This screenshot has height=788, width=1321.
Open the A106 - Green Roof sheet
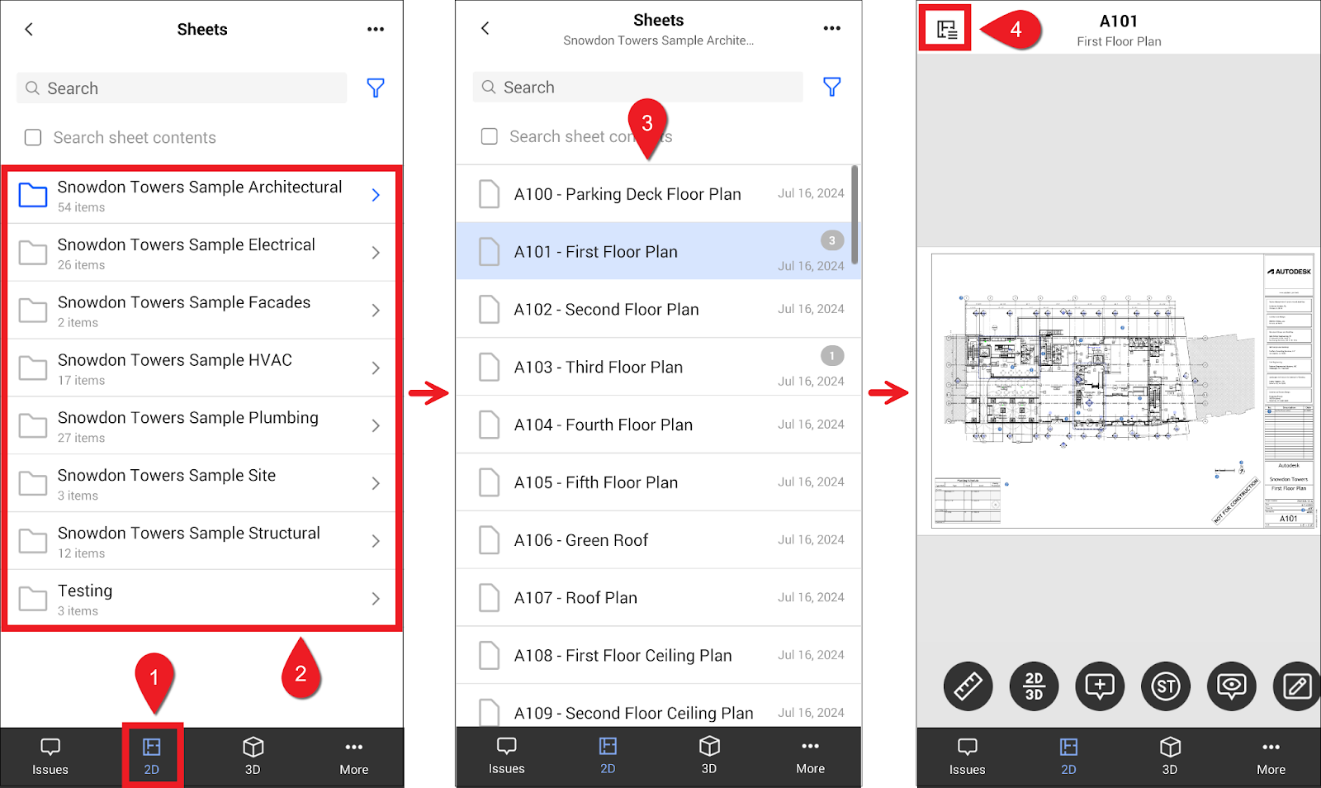[581, 540]
